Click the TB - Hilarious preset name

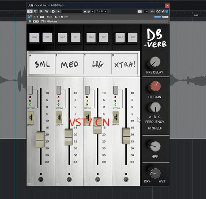tap(49, 22)
